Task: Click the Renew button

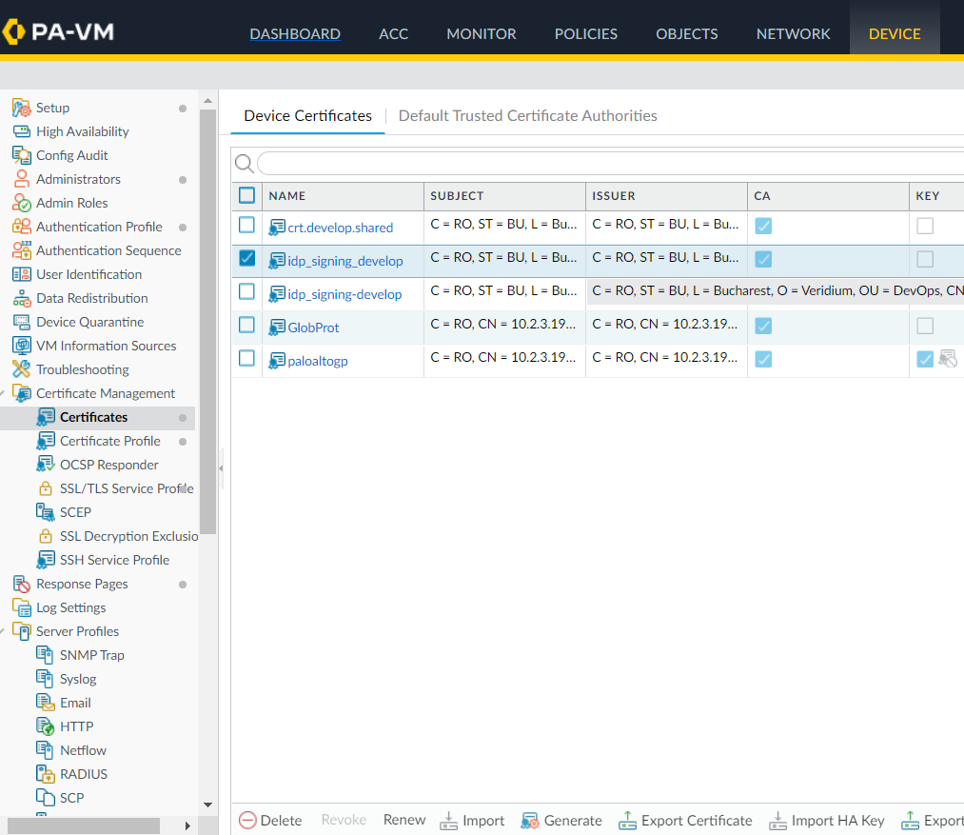Action: pyautogui.click(x=404, y=820)
